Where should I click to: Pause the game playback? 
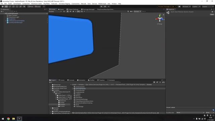point(105,6)
